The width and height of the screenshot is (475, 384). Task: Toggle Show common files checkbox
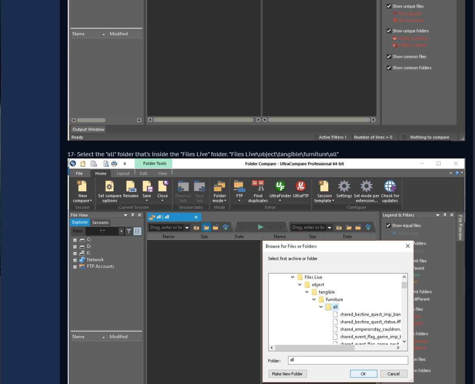tap(389, 57)
